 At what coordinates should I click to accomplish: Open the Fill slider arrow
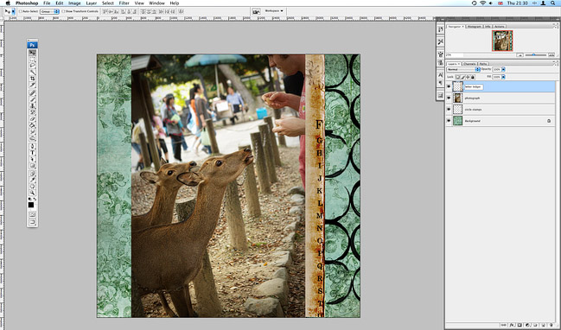pyautogui.click(x=503, y=77)
